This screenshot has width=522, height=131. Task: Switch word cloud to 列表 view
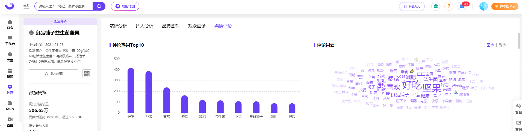tap(503, 45)
